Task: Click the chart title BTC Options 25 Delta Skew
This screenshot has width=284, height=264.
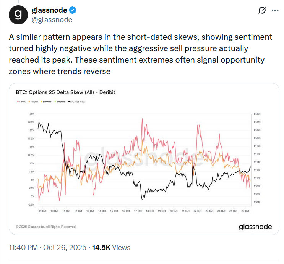Action: coord(65,92)
